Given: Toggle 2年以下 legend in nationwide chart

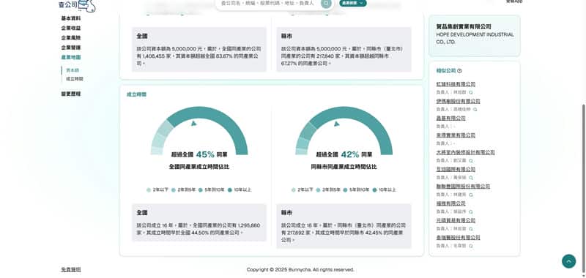Looking at the screenshot, I should tap(157, 190).
